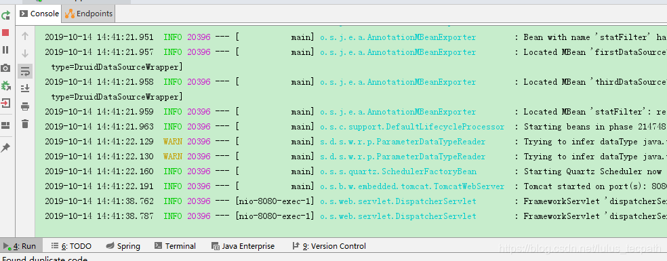Click 'Located MBean firstDataSource' message
The height and width of the screenshot is (261, 667).
click(x=595, y=52)
